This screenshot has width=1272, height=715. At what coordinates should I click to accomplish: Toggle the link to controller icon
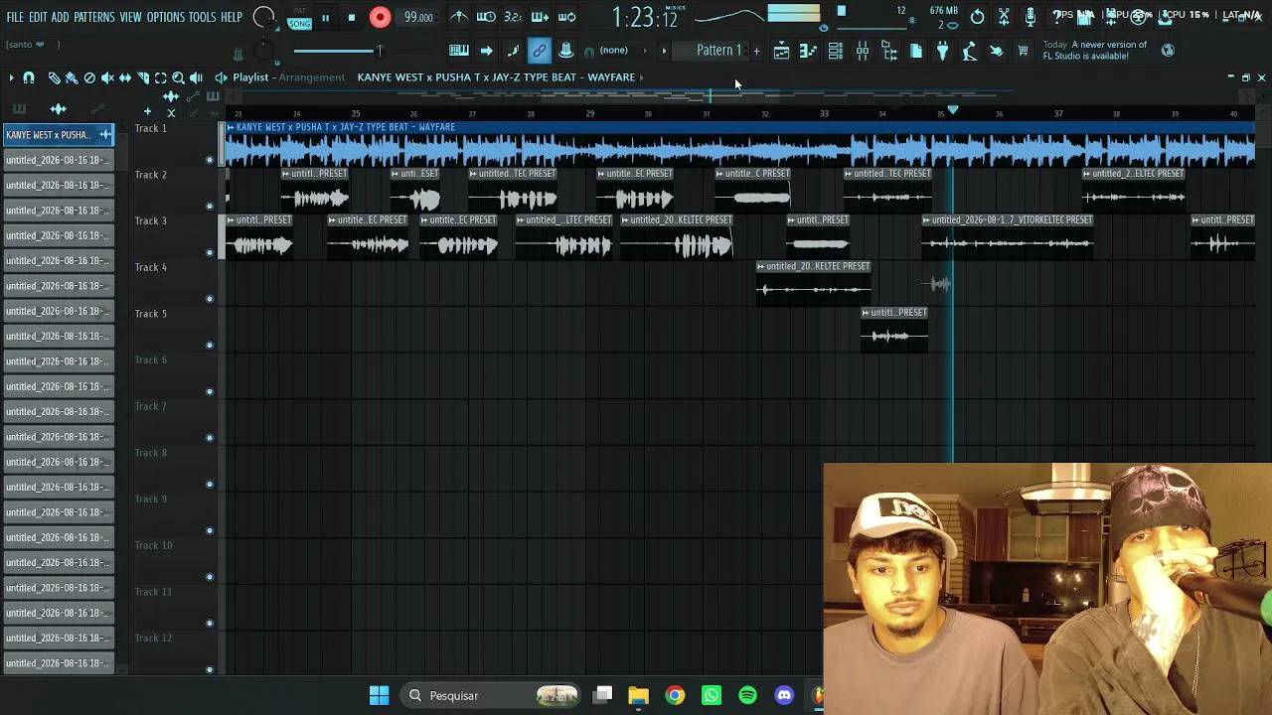point(540,51)
